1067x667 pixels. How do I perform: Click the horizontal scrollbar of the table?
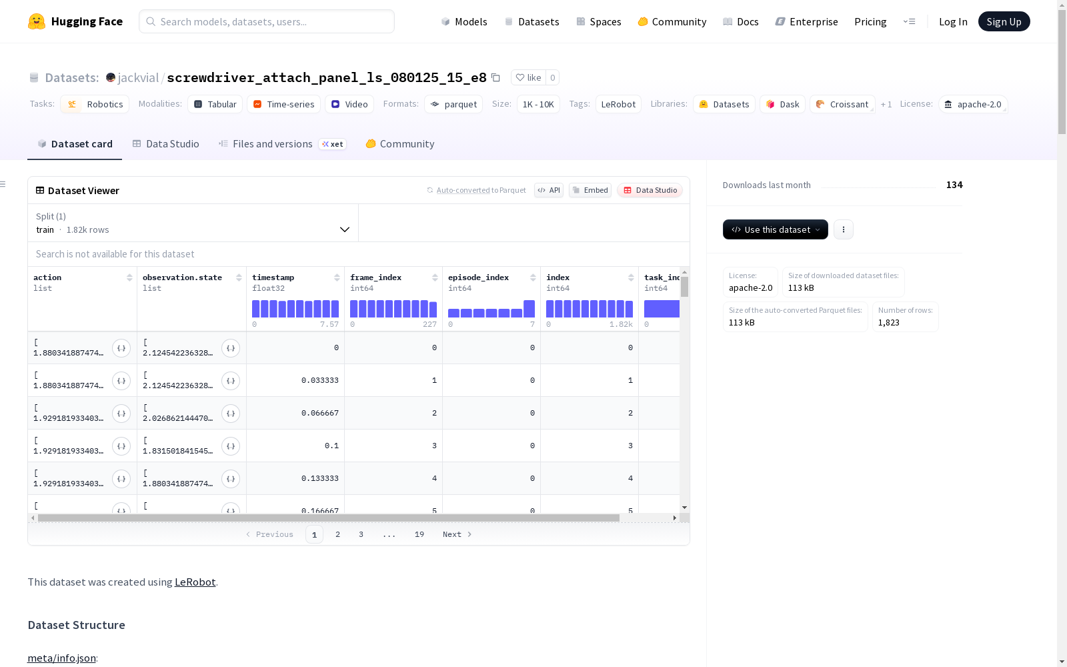(x=329, y=518)
